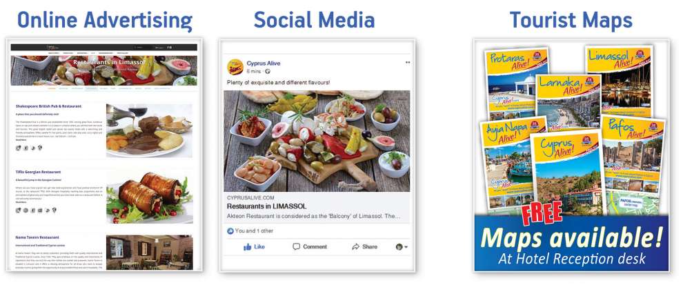Select the Limassol Alive map cover
Viewport: 683px width, 285px height.
coord(619,81)
